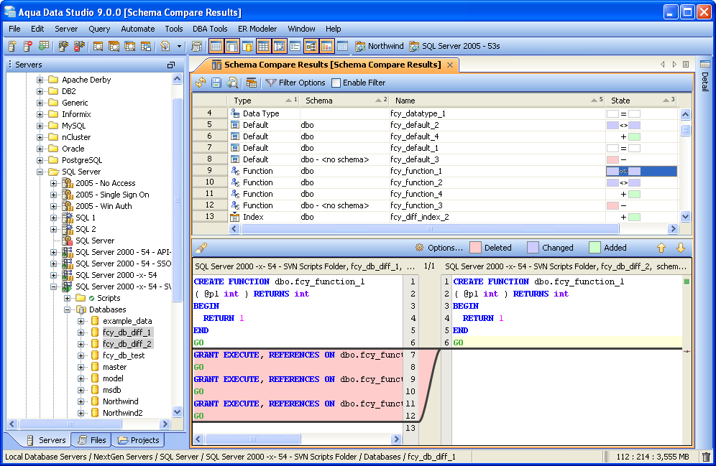716x466 pixels.
Task: Click the Northwind connection toolbar icon
Action: (360, 46)
